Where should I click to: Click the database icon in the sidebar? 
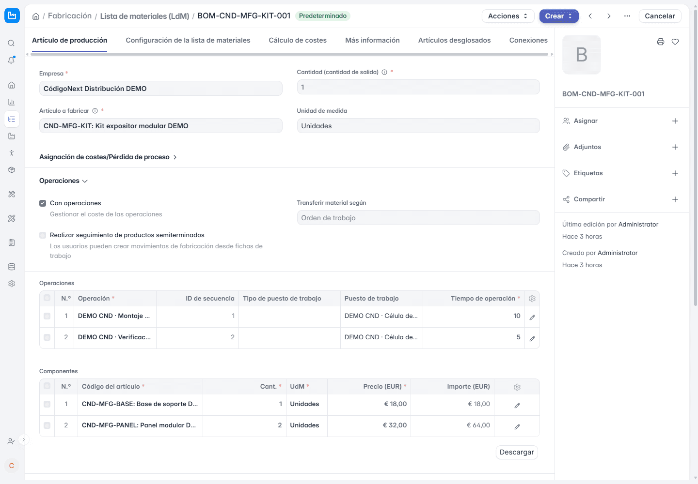click(11, 267)
